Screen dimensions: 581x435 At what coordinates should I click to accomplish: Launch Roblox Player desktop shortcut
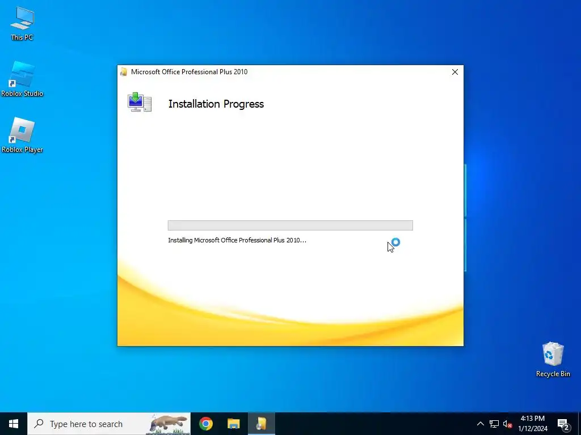pyautogui.click(x=22, y=135)
